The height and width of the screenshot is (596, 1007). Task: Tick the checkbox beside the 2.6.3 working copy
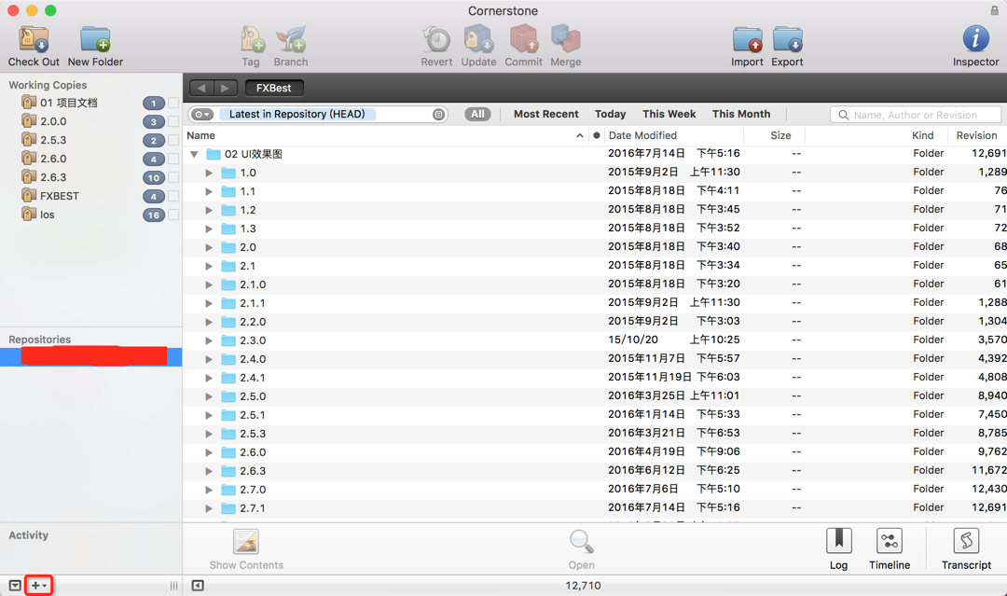pyautogui.click(x=173, y=177)
